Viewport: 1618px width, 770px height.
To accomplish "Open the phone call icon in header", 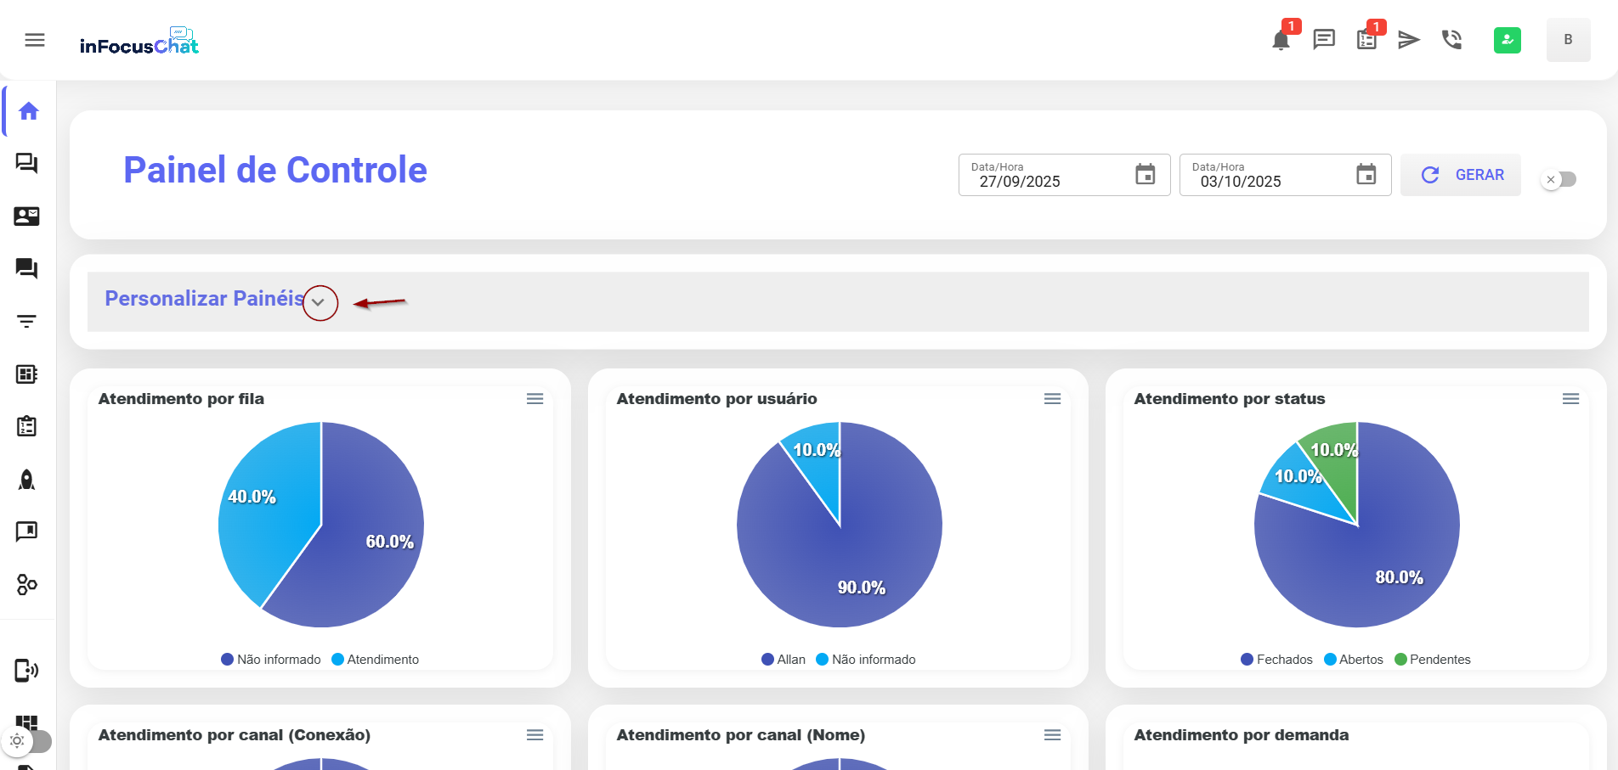I will [x=1451, y=40].
